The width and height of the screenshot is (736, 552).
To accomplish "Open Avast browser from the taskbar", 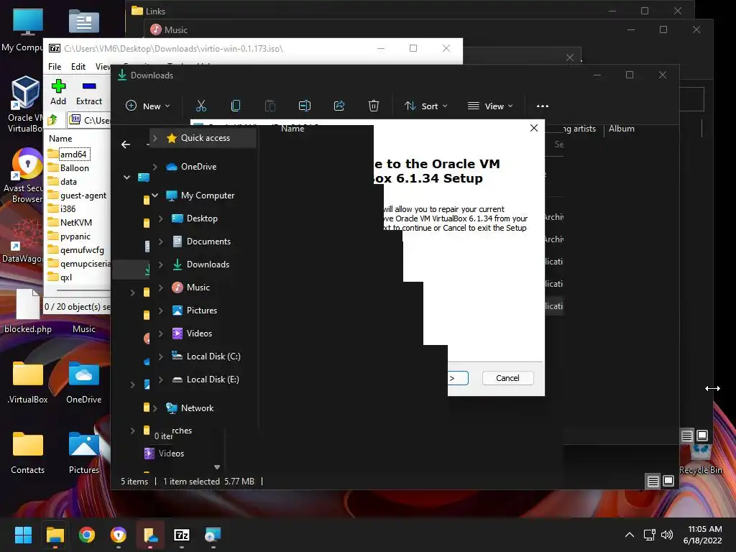I will pos(119,535).
